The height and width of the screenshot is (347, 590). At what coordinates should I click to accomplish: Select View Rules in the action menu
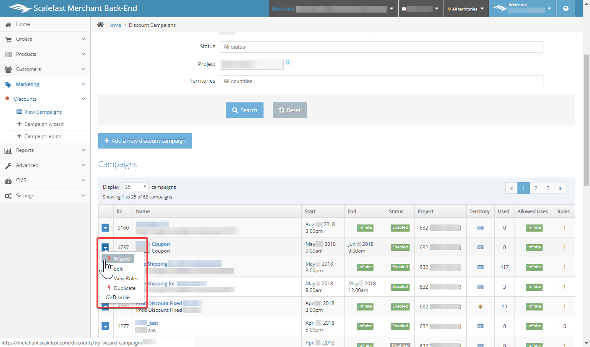click(125, 279)
